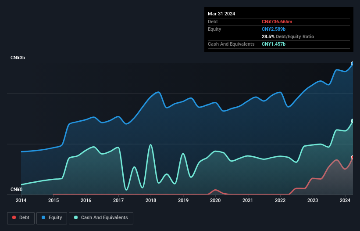Click the teal Cash legend dot
This screenshot has height=231, width=360.
click(x=76, y=217)
